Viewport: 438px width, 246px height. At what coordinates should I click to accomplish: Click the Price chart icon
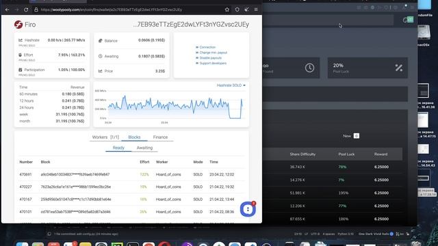pyautogui.click(x=101, y=71)
